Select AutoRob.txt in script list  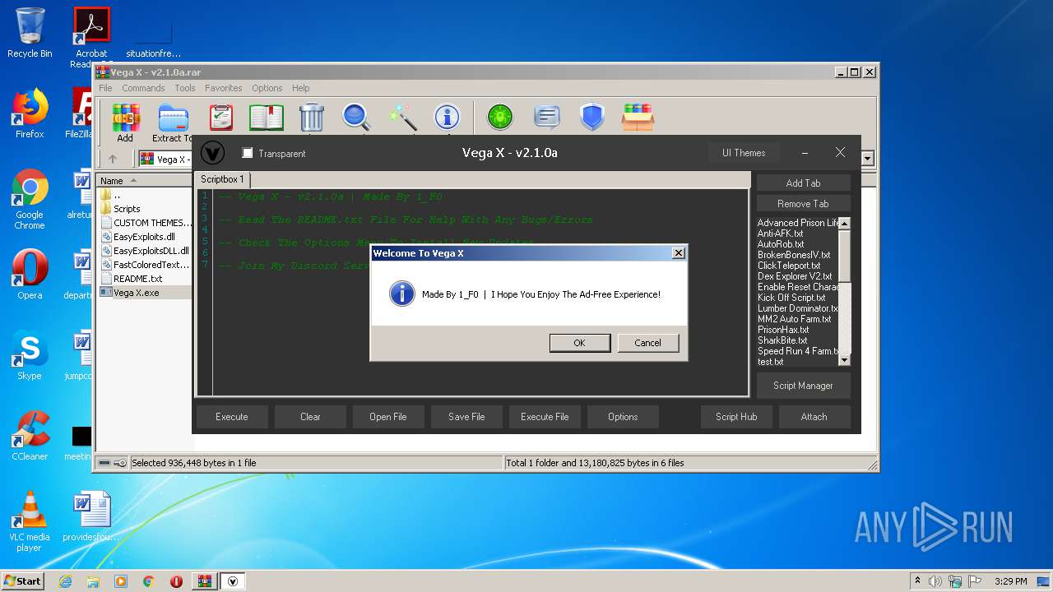(781, 244)
